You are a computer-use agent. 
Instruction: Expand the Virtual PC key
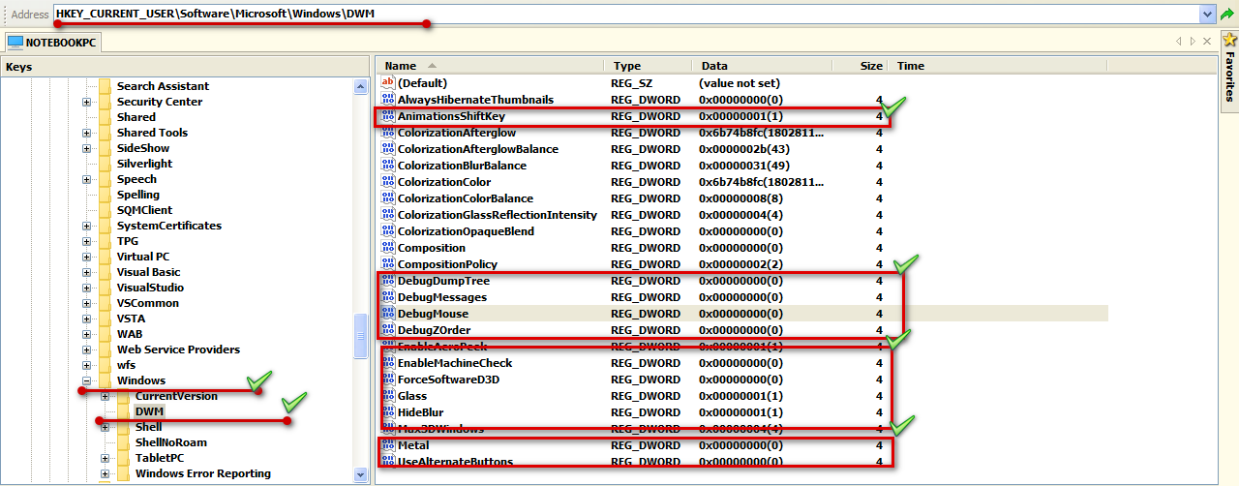coord(87,257)
